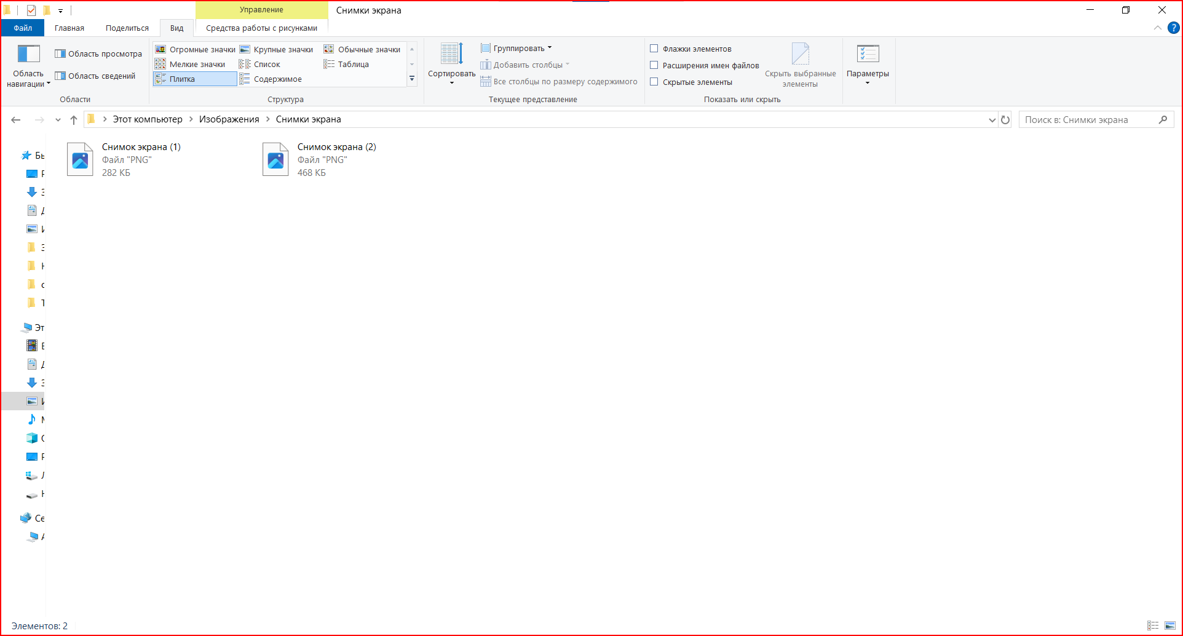Switch to the Главная ribbon tab
The image size is (1183, 636).
[x=69, y=28]
